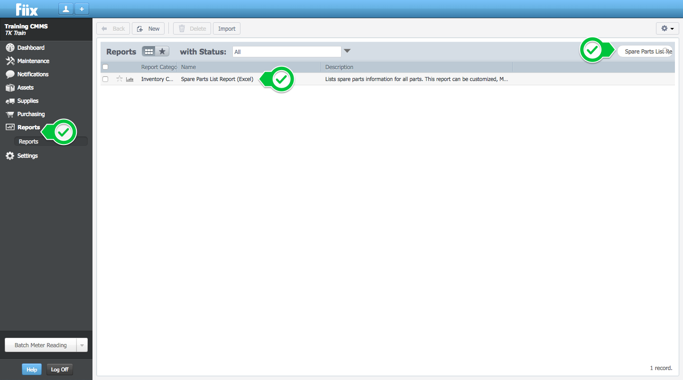Click the Fiix logo
Screen dimensions: 683x380
27,9
